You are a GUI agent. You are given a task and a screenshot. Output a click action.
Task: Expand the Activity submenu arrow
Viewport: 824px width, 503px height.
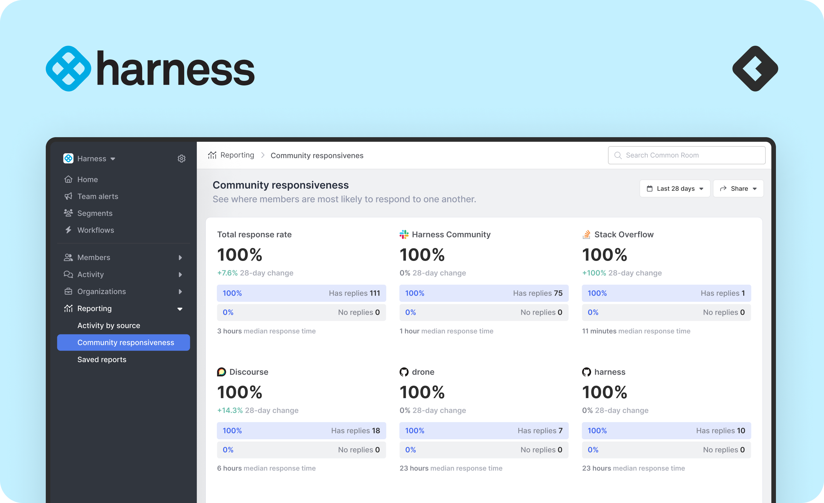point(180,275)
